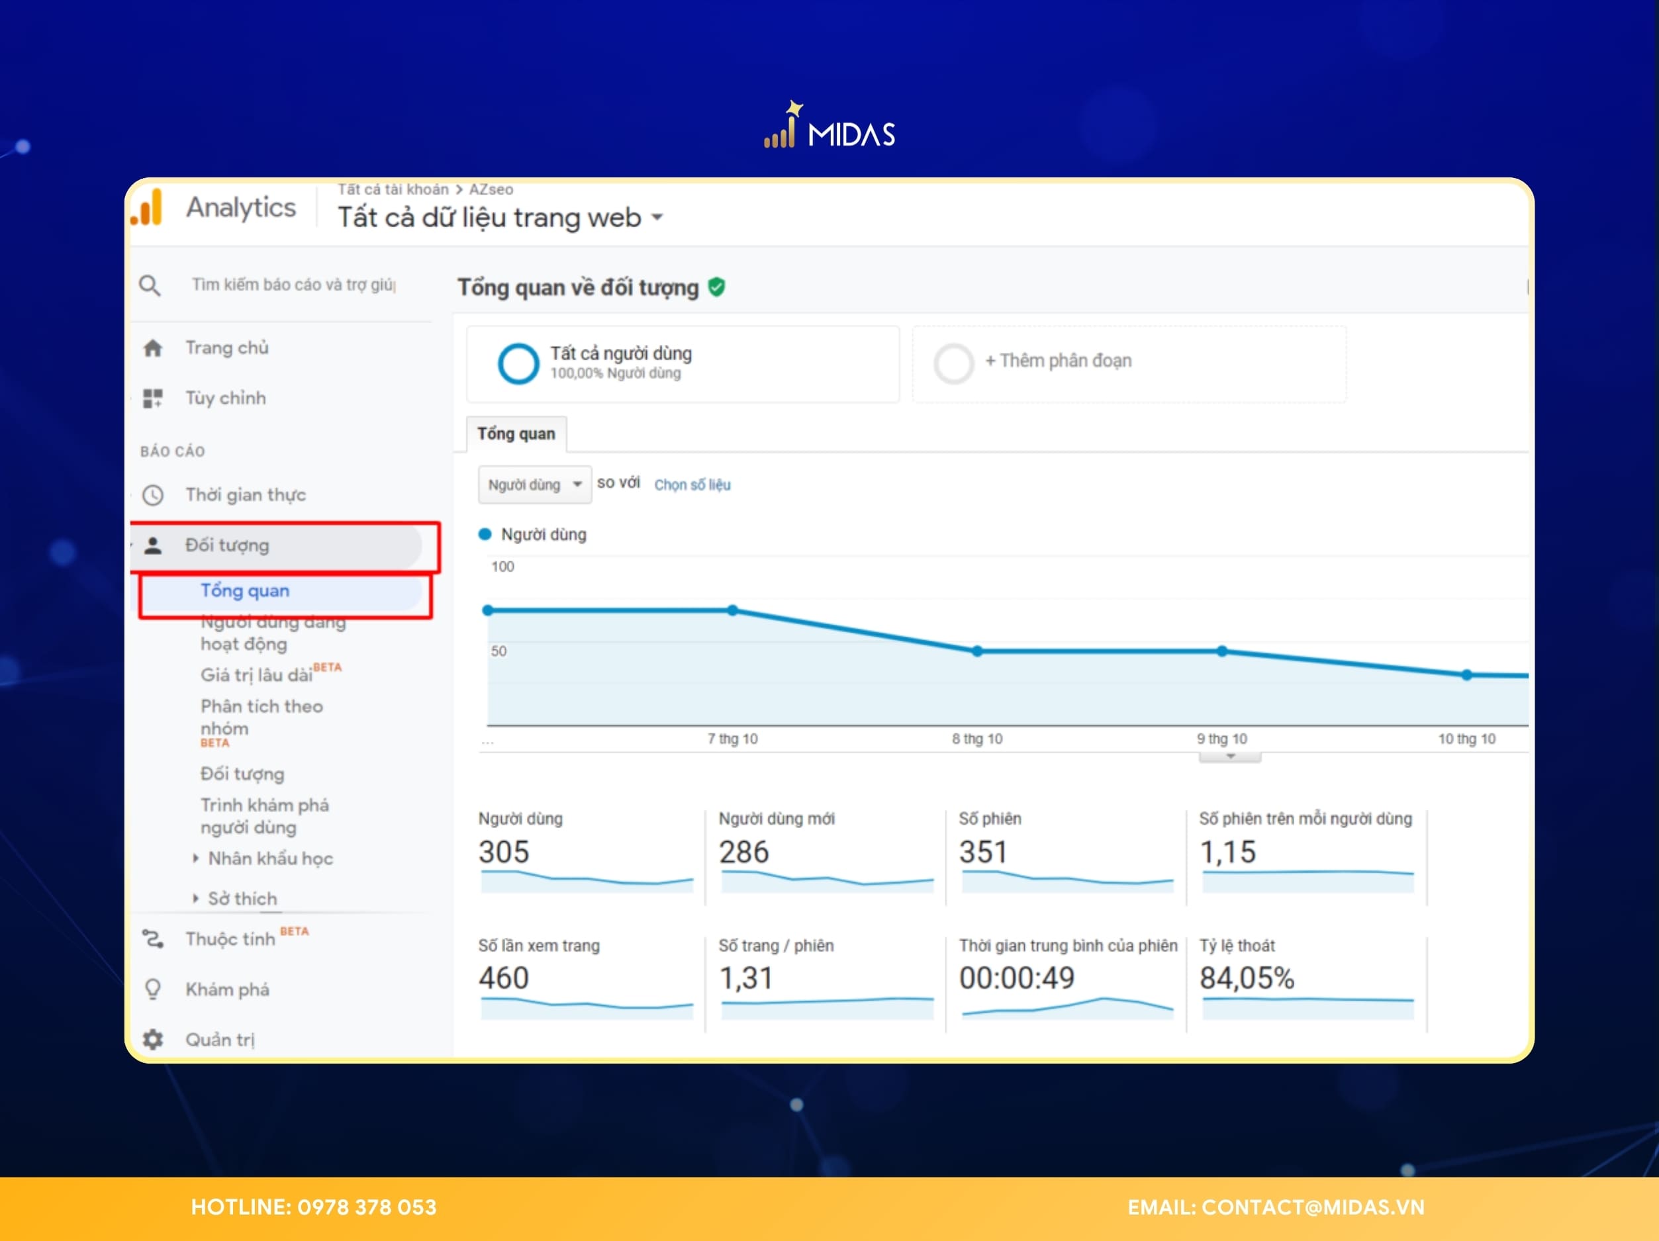This screenshot has width=1659, height=1241.
Task: Click the BÁO CÁO section label
Action: coord(173,451)
